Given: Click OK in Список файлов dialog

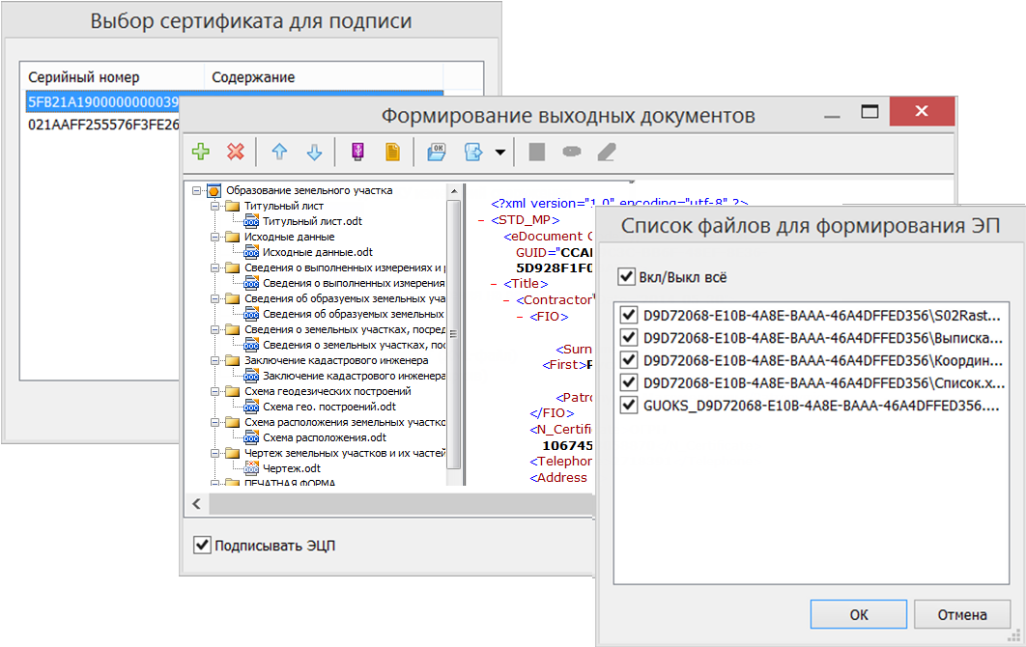Looking at the screenshot, I should (x=859, y=614).
